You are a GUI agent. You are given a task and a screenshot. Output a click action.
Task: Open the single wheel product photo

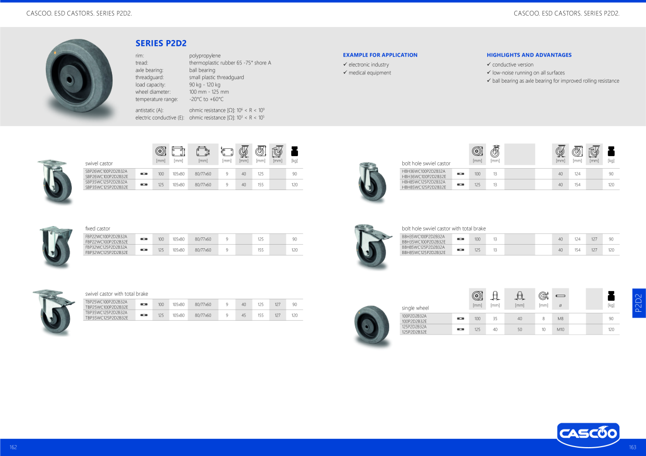[371, 327]
